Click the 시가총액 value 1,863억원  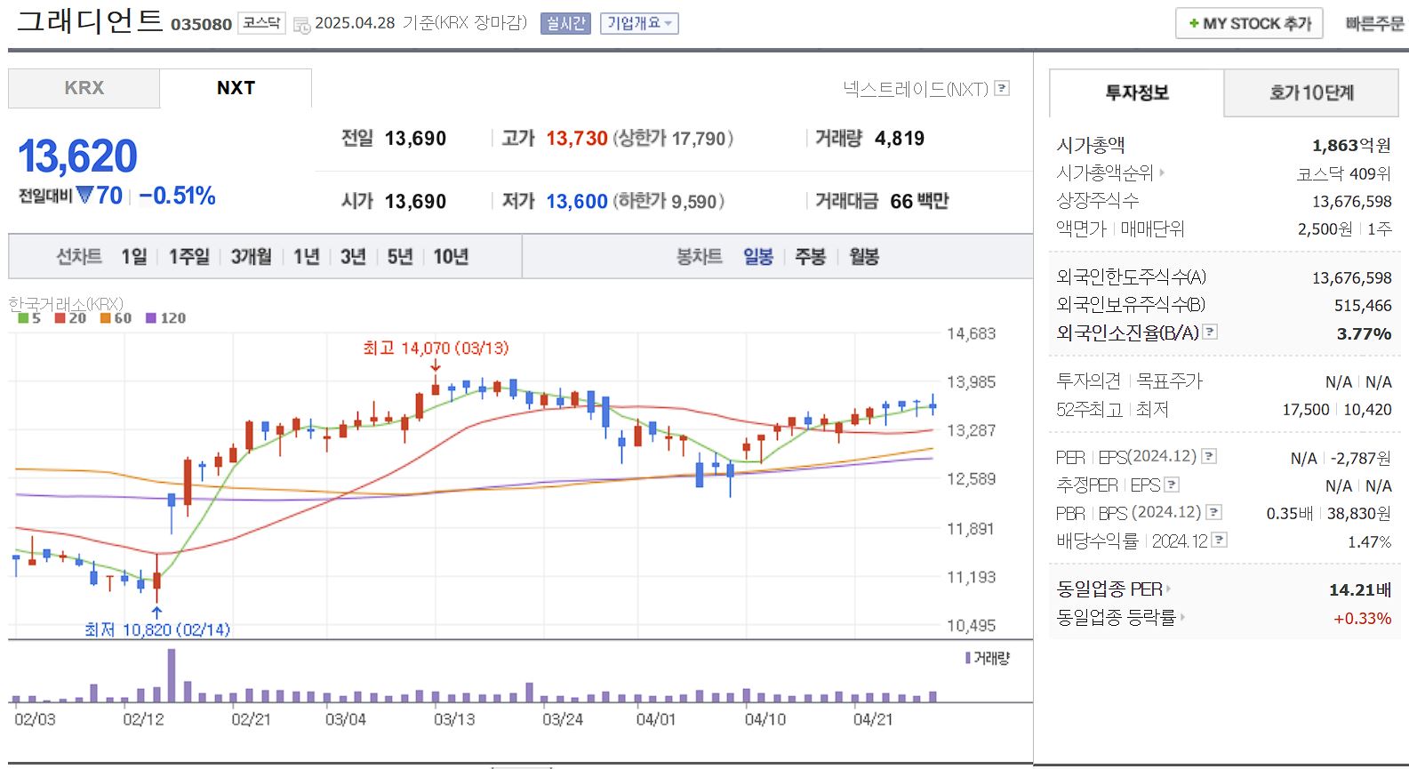[1351, 146]
